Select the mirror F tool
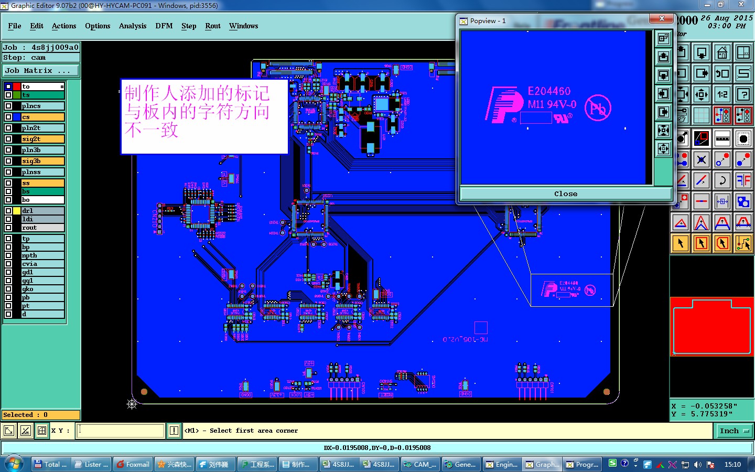The height and width of the screenshot is (472, 755). (x=743, y=180)
